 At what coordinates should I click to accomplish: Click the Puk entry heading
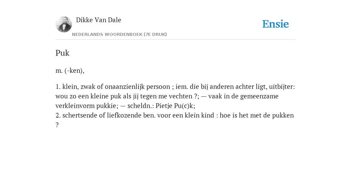point(62,53)
